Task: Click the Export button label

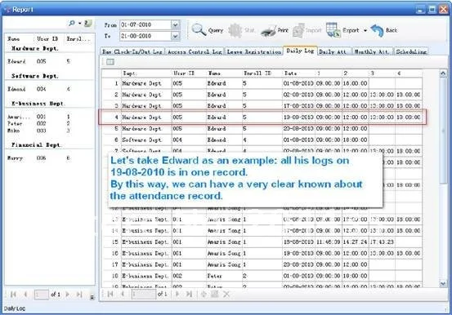Action: pyautogui.click(x=351, y=30)
